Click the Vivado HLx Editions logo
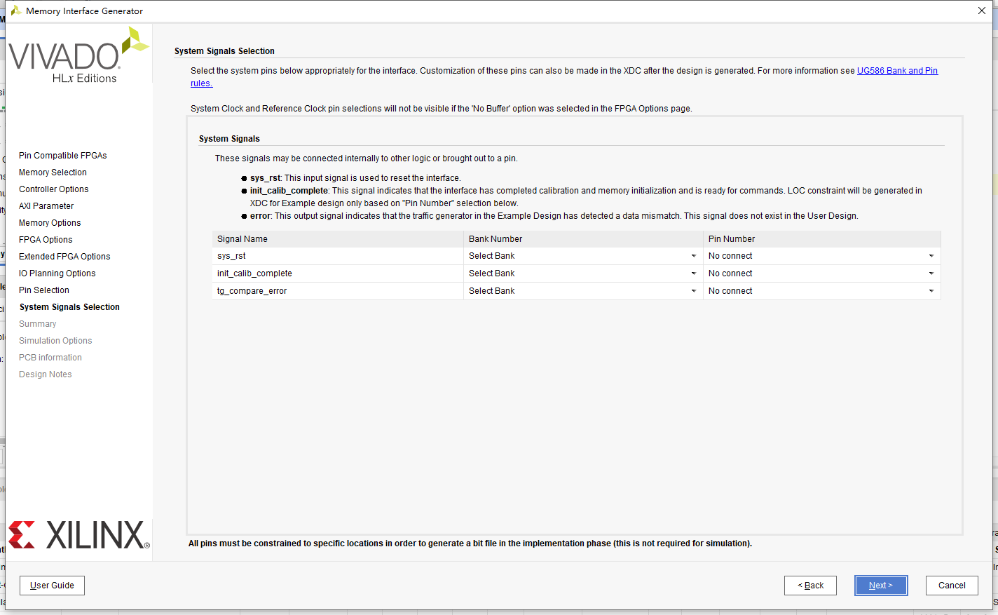Viewport: 998px width, 615px height. tap(78, 56)
